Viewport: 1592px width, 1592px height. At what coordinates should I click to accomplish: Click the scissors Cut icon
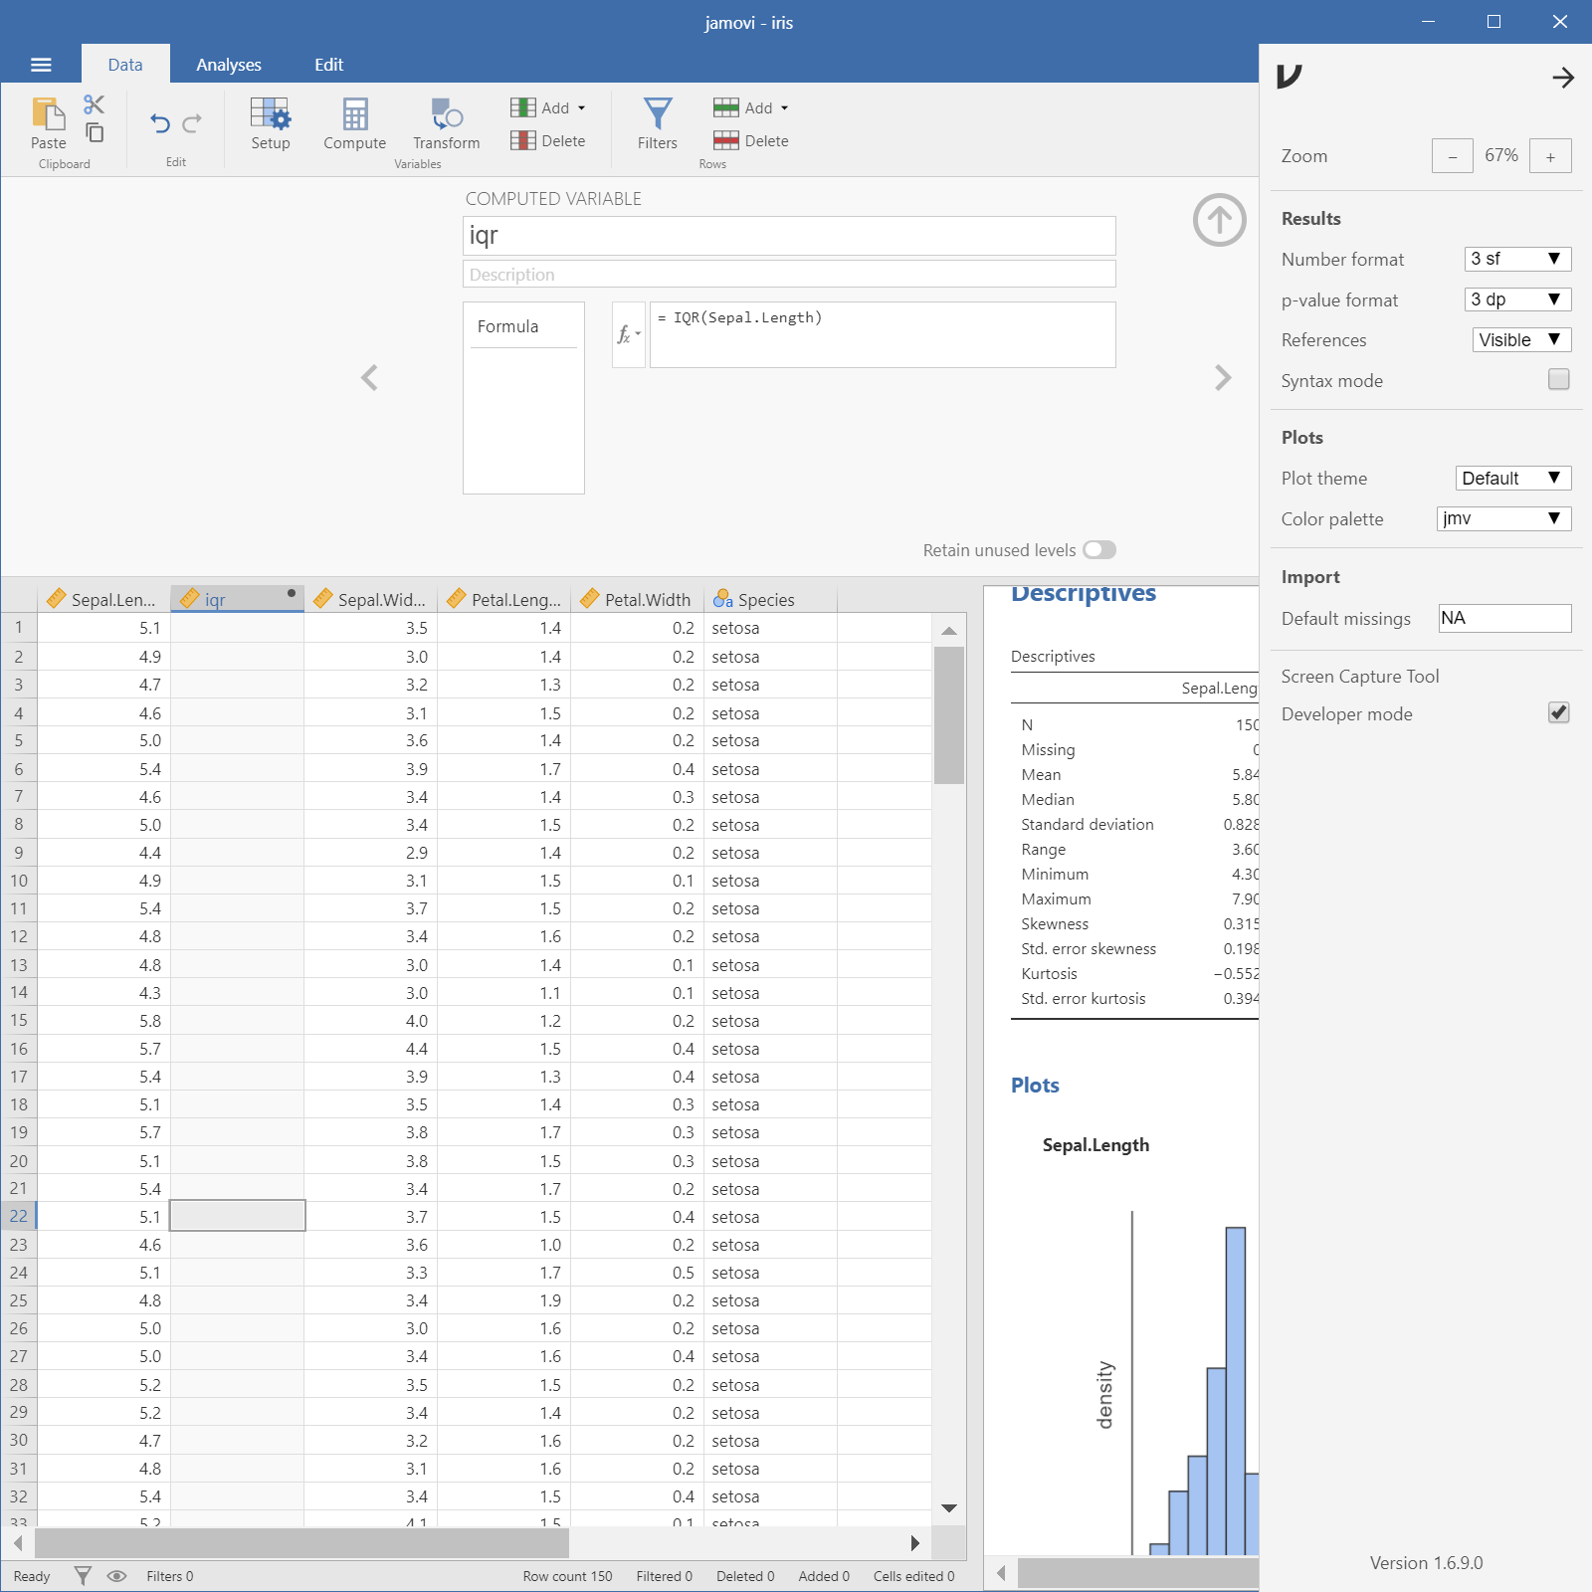[95, 104]
